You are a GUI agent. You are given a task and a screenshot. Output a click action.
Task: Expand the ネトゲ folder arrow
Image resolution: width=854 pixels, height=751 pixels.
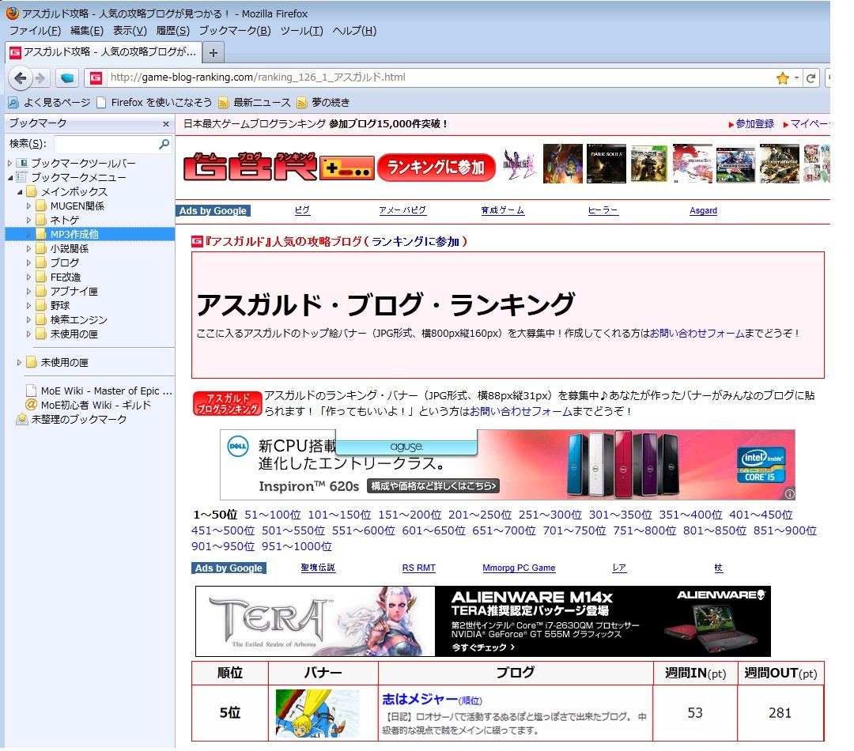click(29, 220)
